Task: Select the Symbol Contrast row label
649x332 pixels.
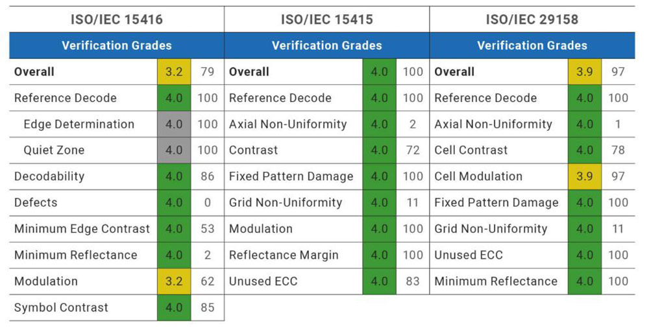Action: [61, 307]
